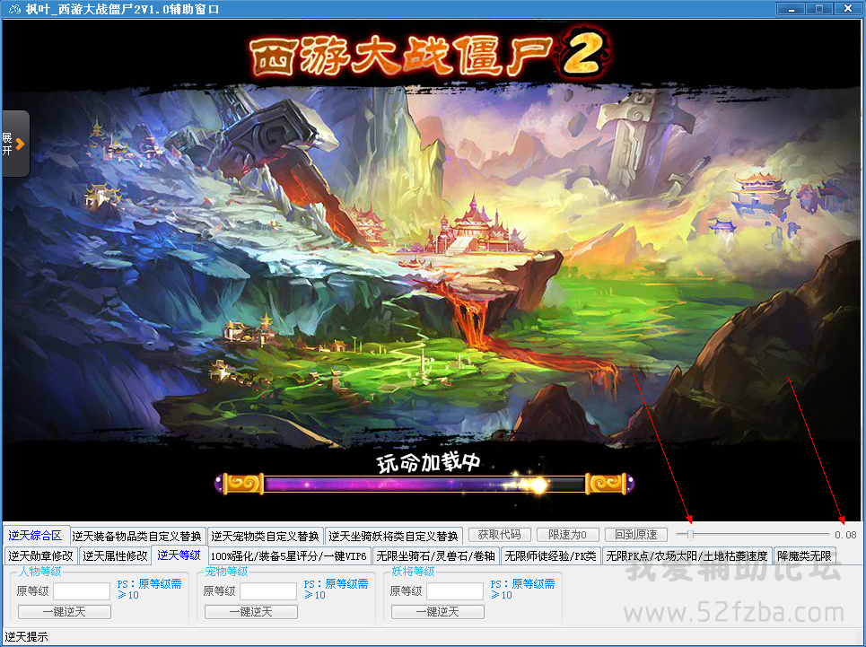Click the 0.08 speed value text
Image resolution: width=866 pixels, height=647 pixels.
[845, 535]
